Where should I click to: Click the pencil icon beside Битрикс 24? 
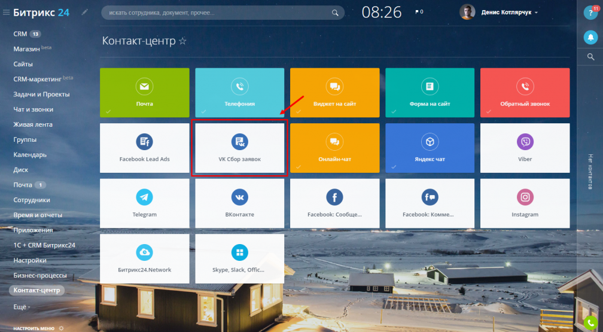(x=84, y=12)
